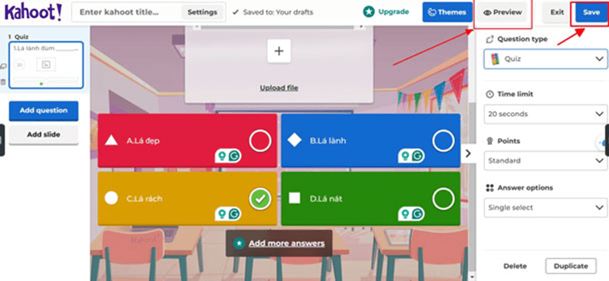
Task: Unmark C.Lá rách green correct checkmark
Action: pos(260,199)
